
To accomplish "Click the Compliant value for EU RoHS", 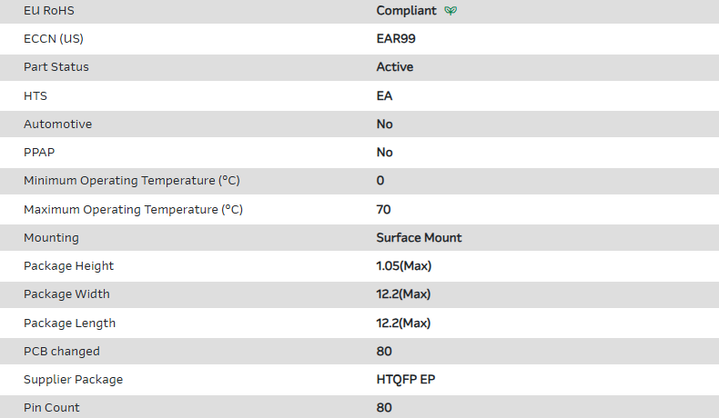I will pos(406,11).
